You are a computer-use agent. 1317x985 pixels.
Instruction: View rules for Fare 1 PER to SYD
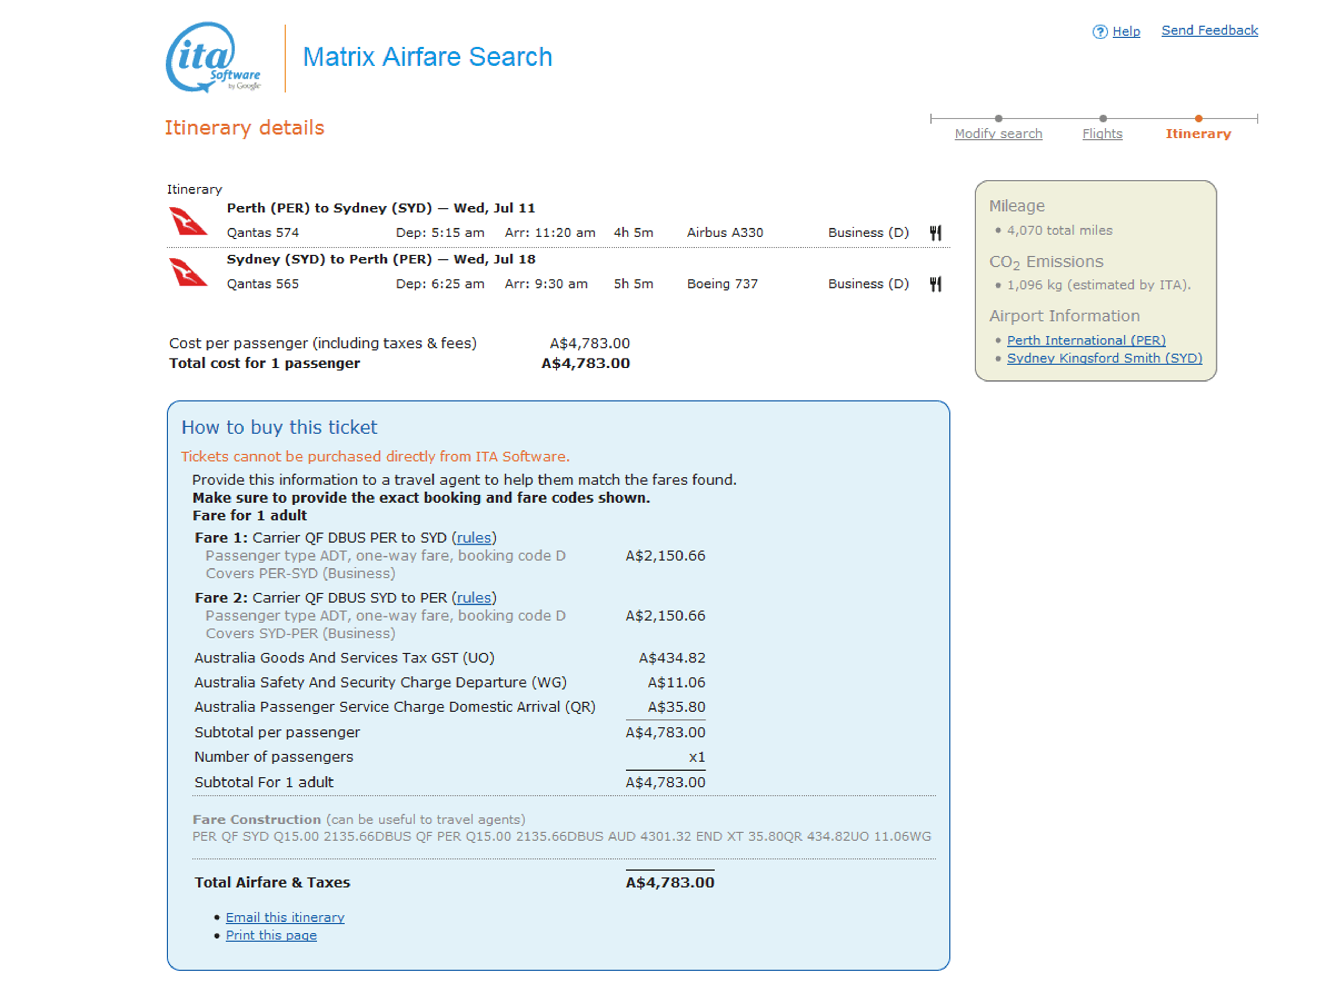point(474,538)
